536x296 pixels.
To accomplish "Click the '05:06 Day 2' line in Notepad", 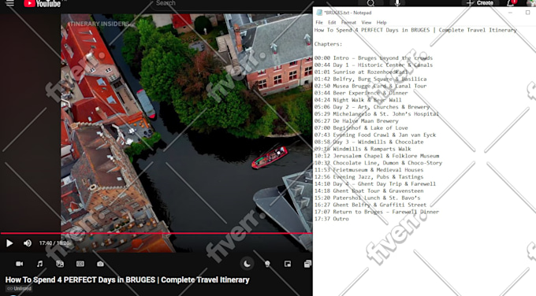I will 372,107.
